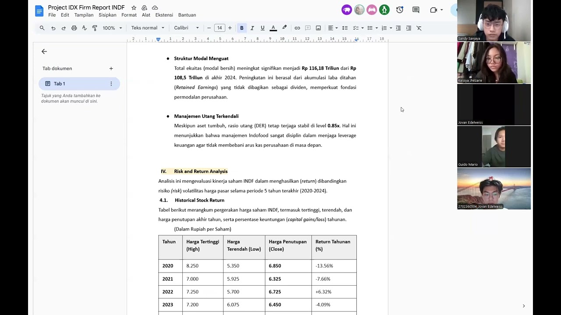Start a Meet video call
Image resolution: width=561 pixels, height=315 pixels.
pyautogui.click(x=433, y=10)
